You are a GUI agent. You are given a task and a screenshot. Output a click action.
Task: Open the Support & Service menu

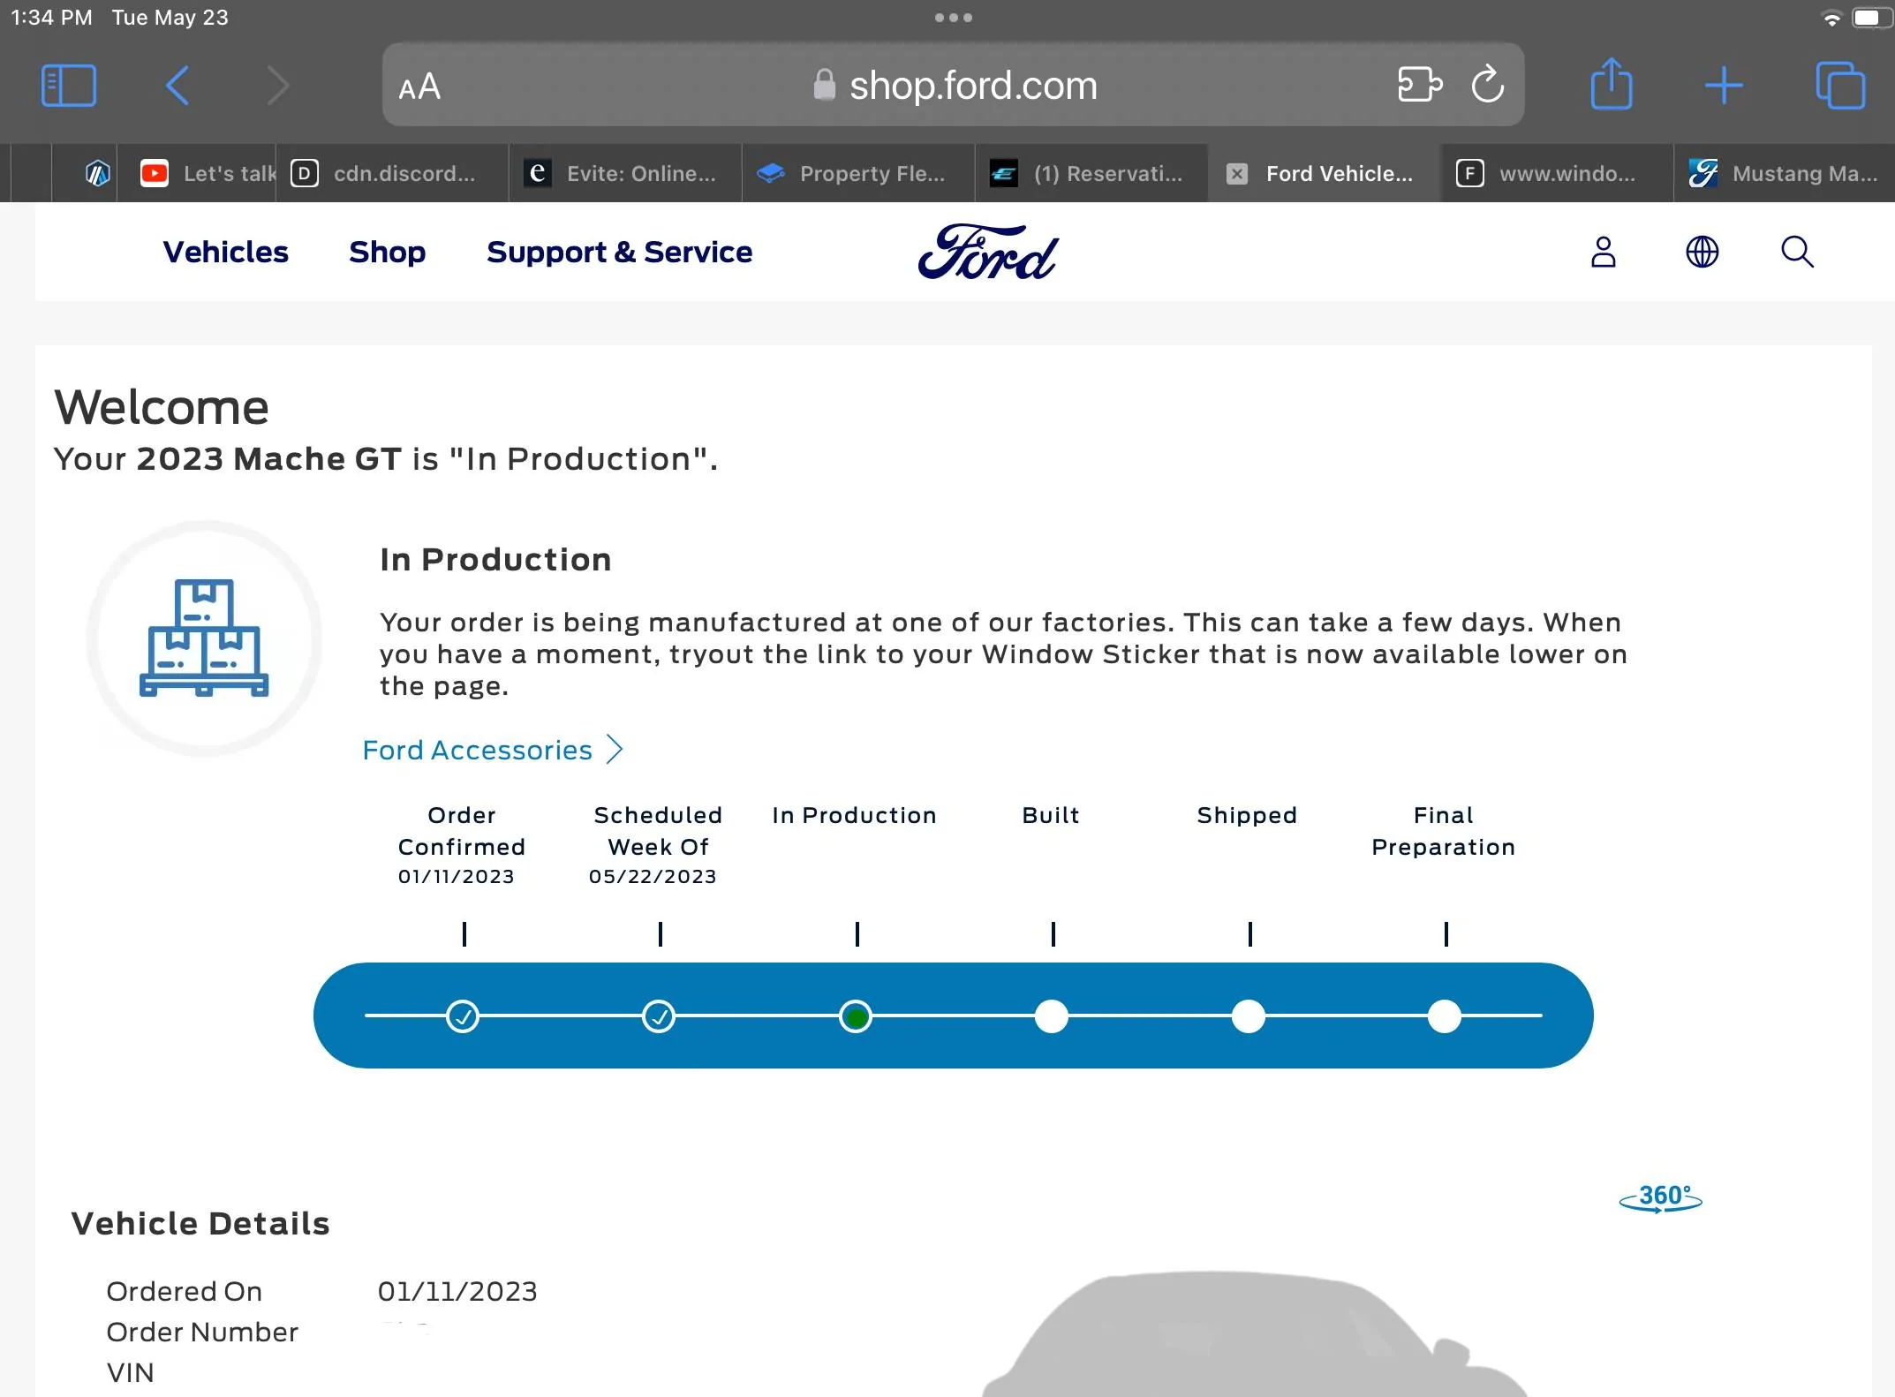point(620,252)
